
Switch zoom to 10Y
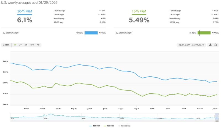pyautogui.click(x=32, y=45)
